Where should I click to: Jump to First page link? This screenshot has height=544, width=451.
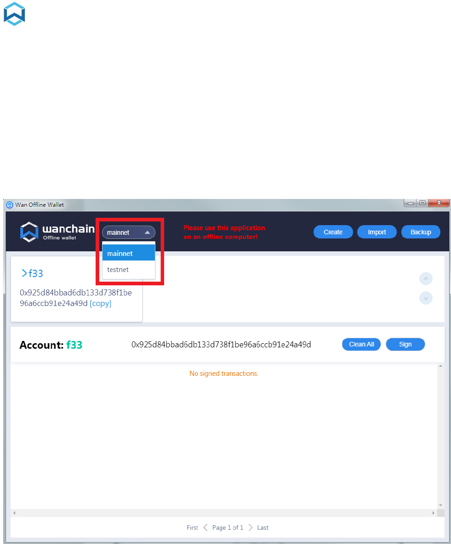click(192, 527)
